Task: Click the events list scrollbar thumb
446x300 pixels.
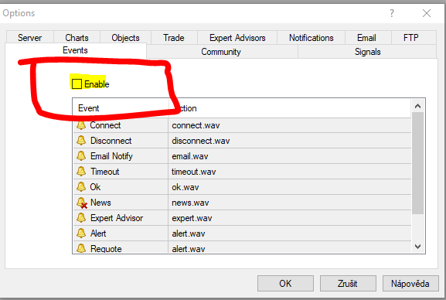Action: 417,163
